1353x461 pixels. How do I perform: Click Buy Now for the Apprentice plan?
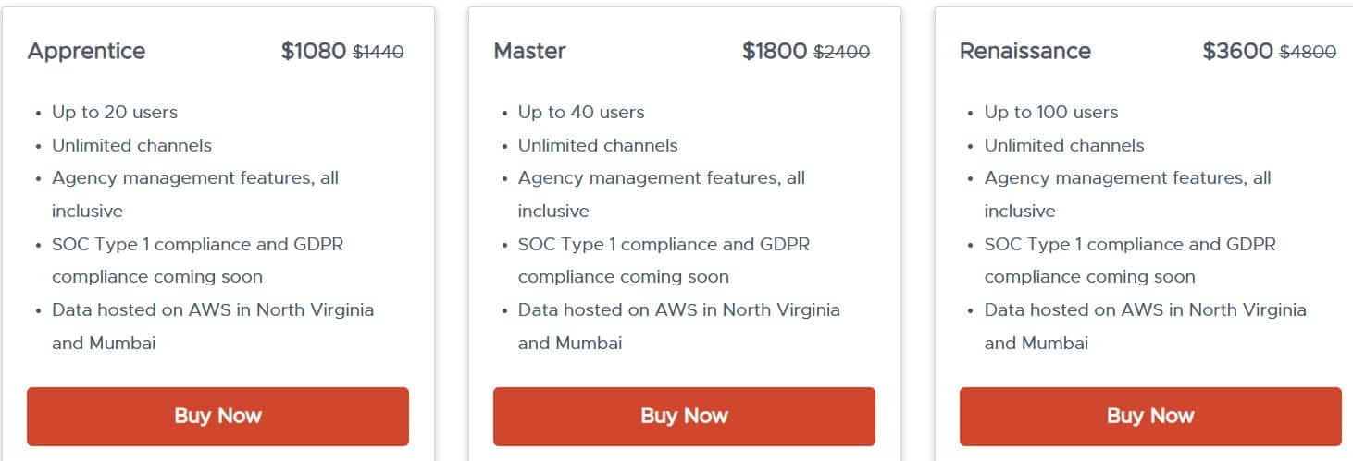pos(217,416)
